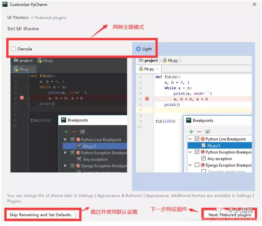This screenshot has height=226, width=262.
Task: Click group-by icon in Light Breakpoints toolbar
Action: [x=208, y=131]
